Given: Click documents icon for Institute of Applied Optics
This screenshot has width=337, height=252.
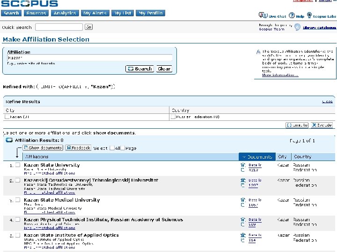Looking at the screenshot, I should (x=242, y=240).
